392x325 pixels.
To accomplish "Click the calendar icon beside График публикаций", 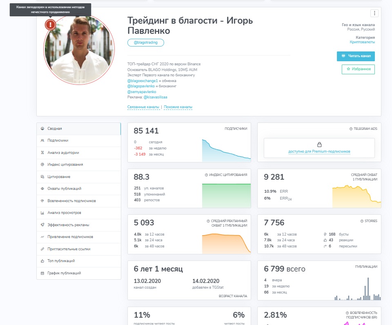I will 42,273.
